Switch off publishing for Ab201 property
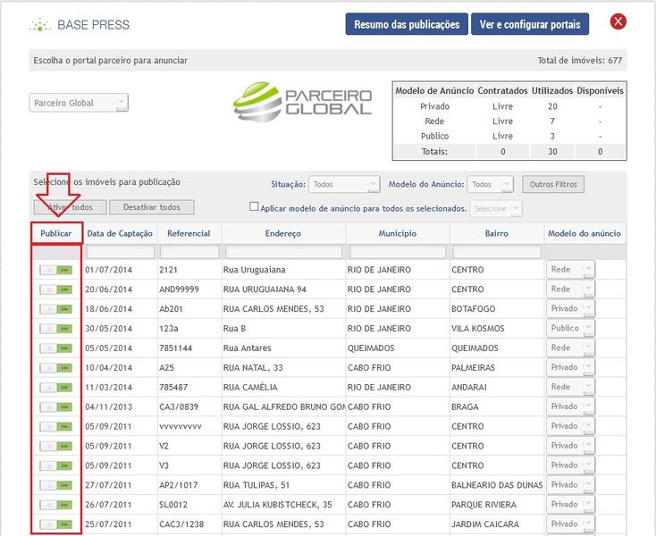Image resolution: width=656 pixels, height=536 pixels. (55, 308)
